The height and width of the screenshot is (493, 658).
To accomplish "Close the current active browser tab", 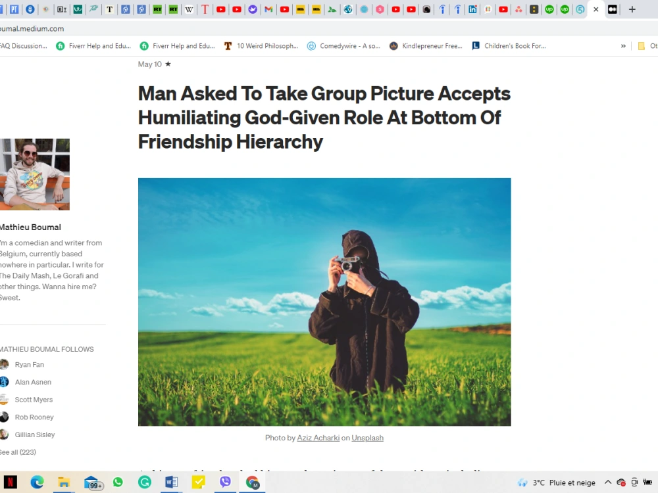I will tap(595, 9).
